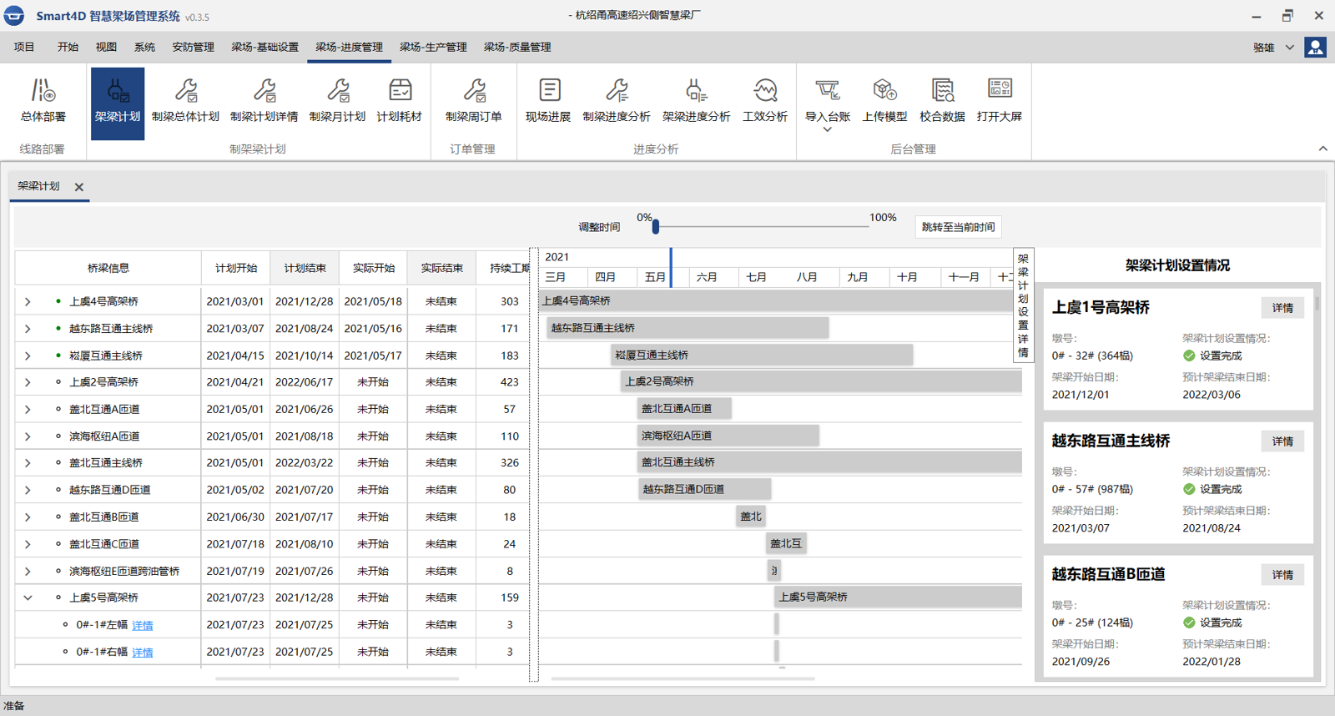The image size is (1335, 716).
Task: Click the 上传模型 icon
Action: [884, 100]
